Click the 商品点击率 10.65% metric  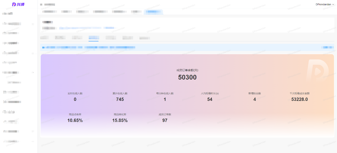[x=75, y=118]
